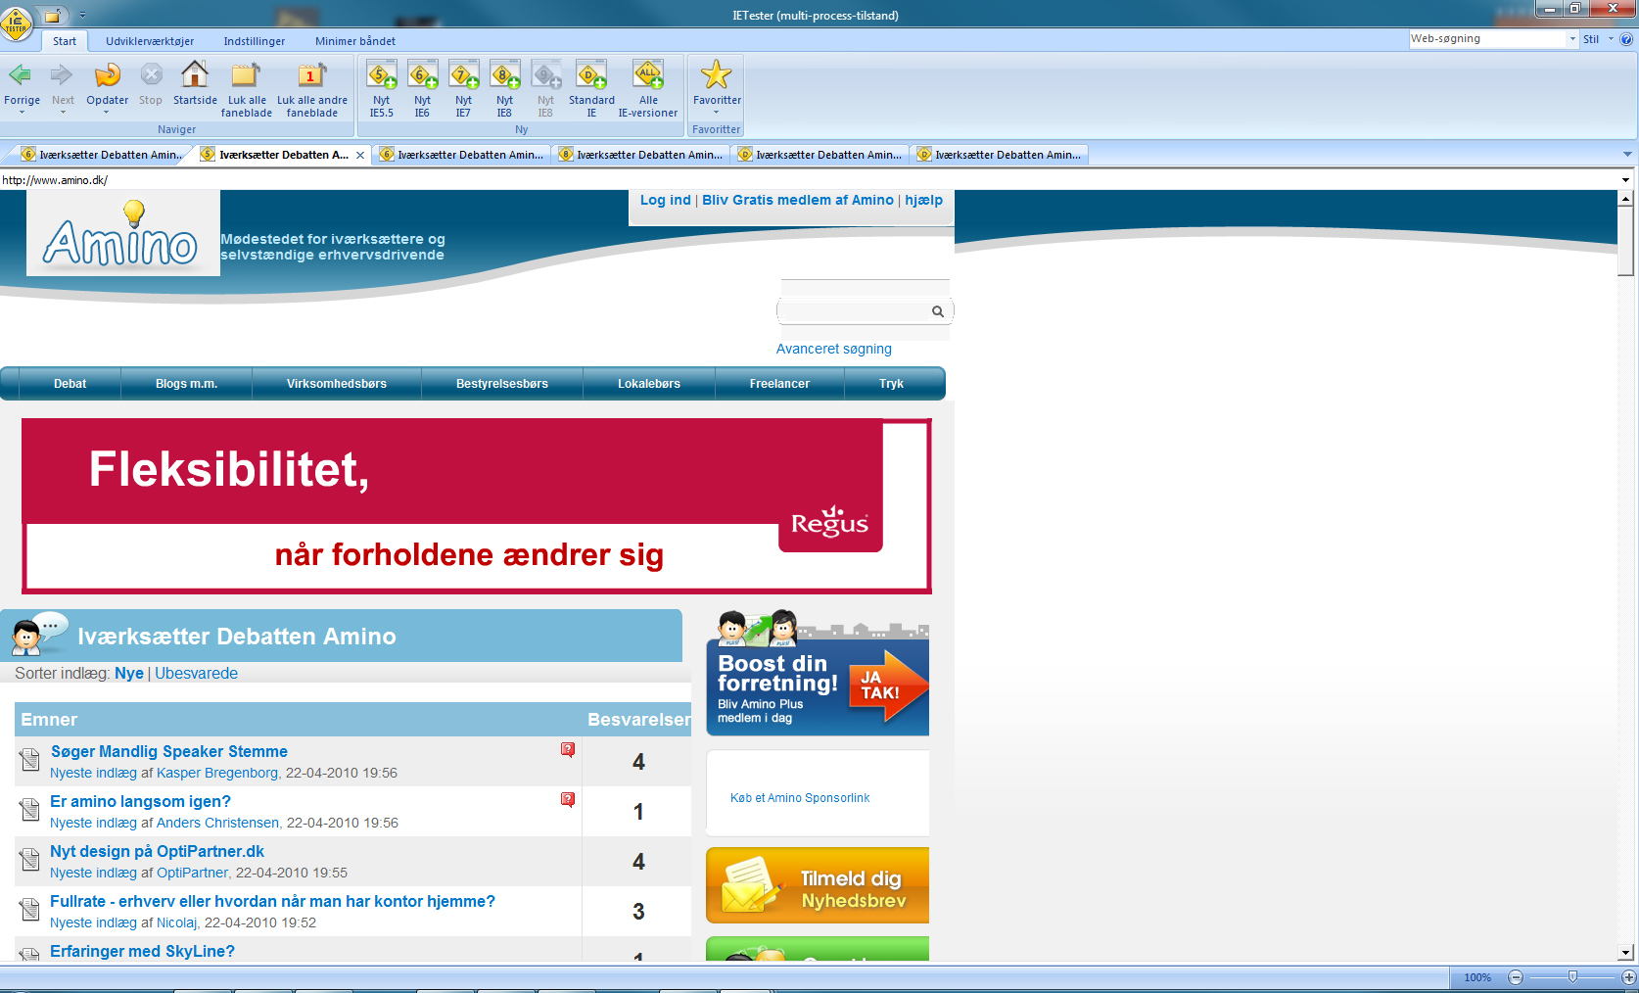
Task: Open the Blogs m.m. navigation menu
Action: (x=186, y=384)
